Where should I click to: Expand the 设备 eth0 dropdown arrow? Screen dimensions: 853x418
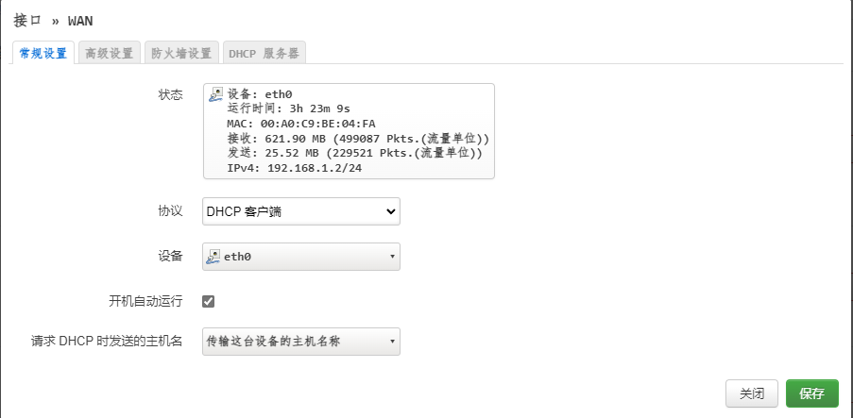(x=392, y=257)
